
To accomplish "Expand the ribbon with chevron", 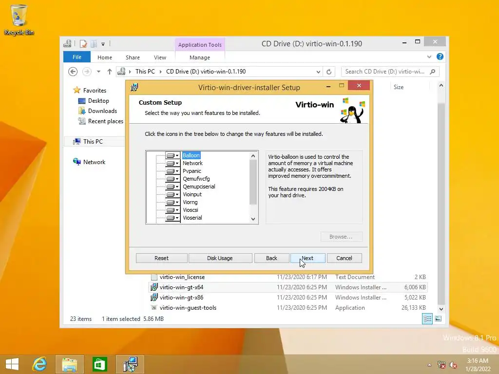I will point(429,56).
